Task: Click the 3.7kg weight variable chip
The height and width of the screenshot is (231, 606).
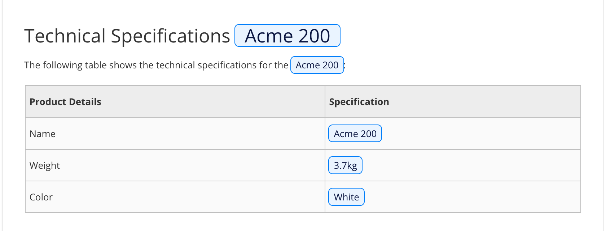Action: (345, 166)
